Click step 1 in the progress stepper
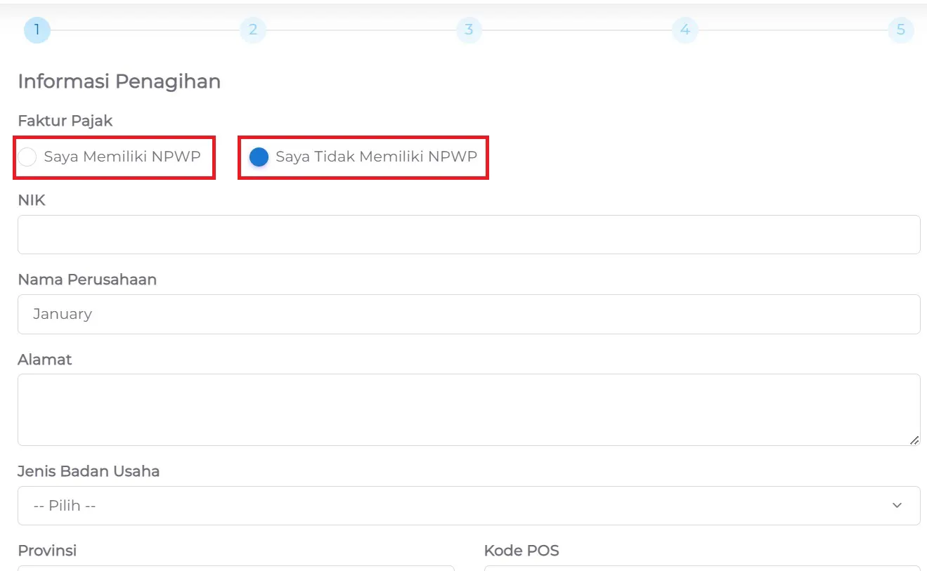This screenshot has width=927, height=571. (37, 29)
